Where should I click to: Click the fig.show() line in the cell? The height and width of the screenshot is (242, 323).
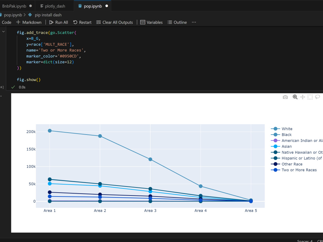29,80
